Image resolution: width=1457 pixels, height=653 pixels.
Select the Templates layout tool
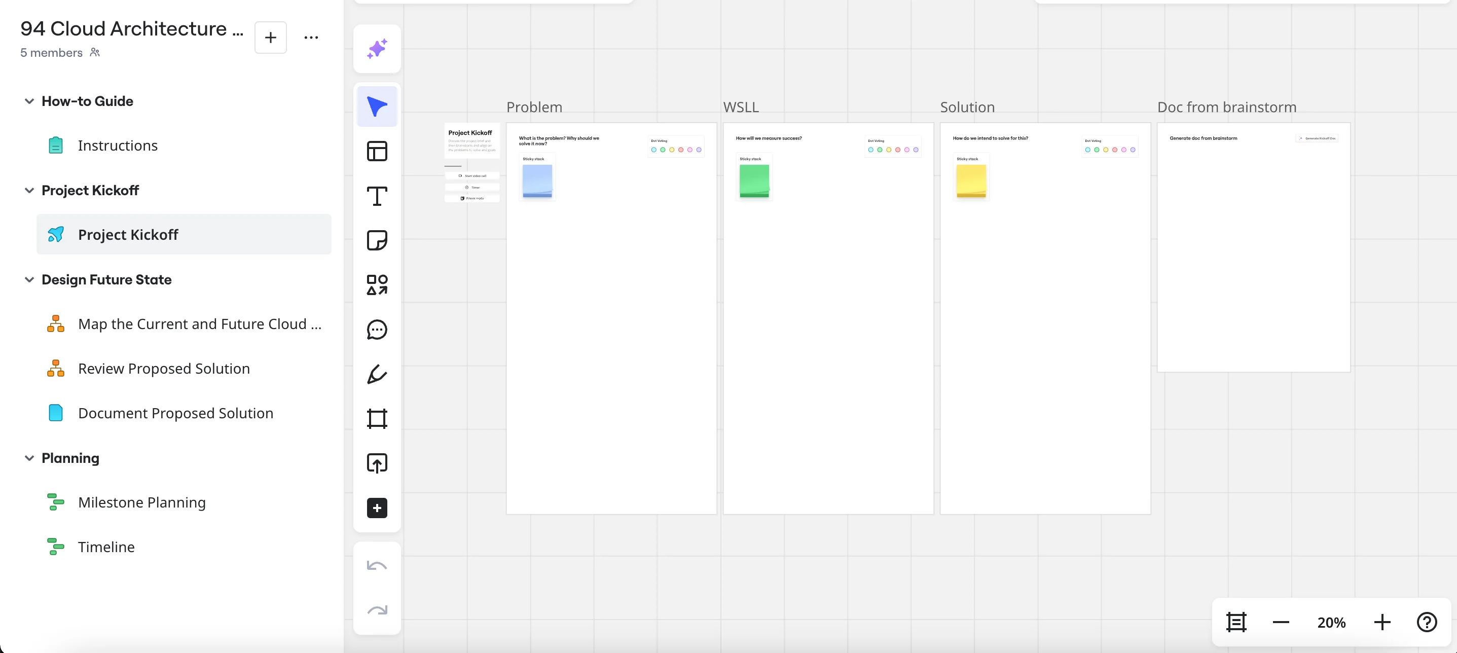(x=377, y=151)
